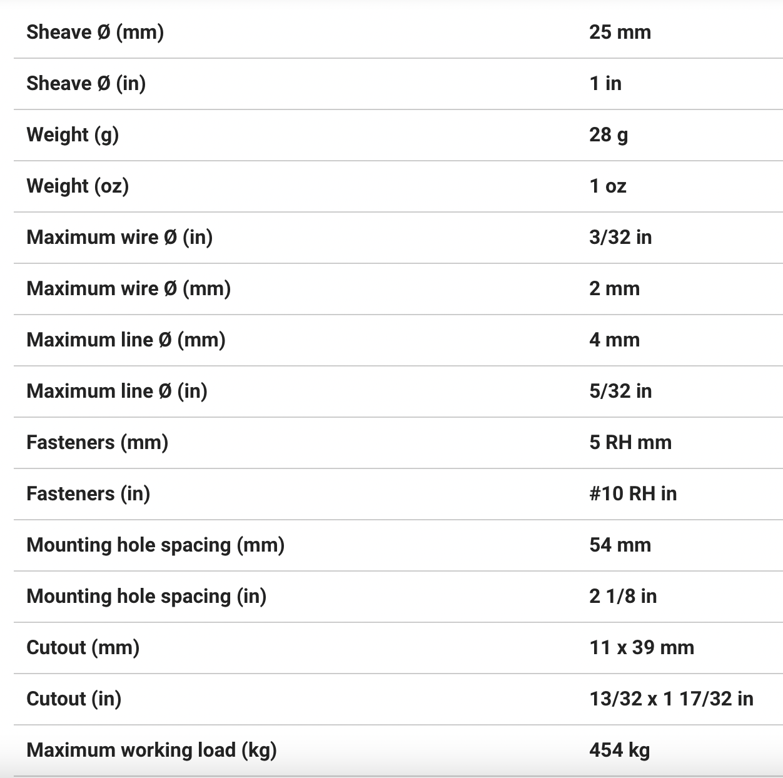783x778 pixels.
Task: Select the "3/32 in" wire value
Action: 620,237
